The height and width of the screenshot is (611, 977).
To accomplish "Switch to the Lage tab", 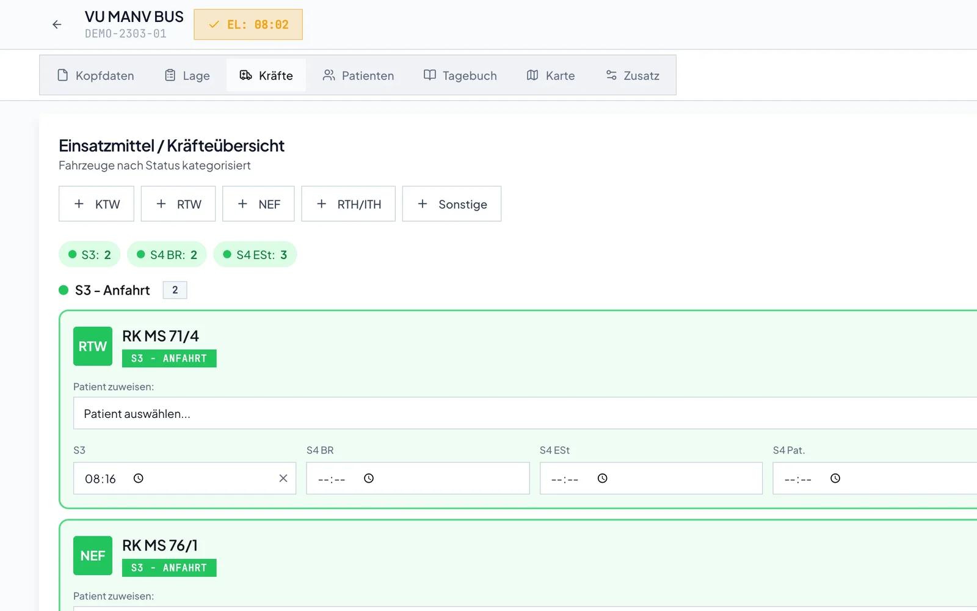I will (187, 75).
